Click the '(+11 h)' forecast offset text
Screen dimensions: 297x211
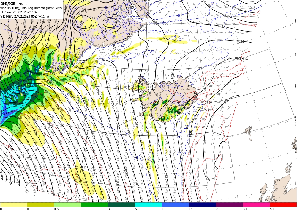click(43, 16)
